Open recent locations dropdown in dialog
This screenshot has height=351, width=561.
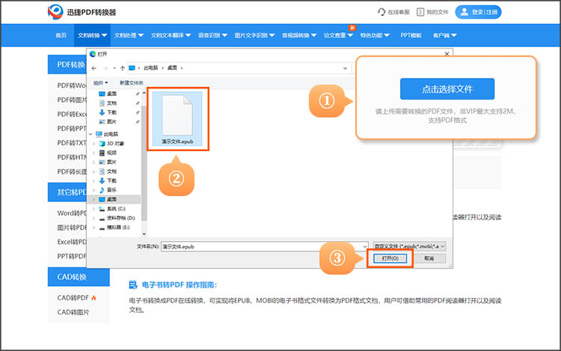(114, 68)
